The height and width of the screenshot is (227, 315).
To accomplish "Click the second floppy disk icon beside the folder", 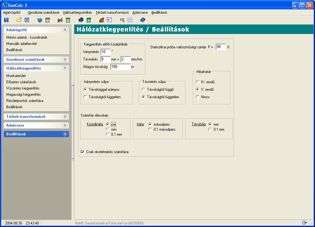I will [x=27, y=20].
